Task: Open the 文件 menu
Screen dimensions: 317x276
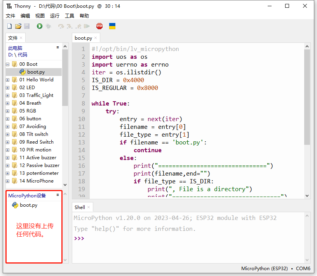Action: click(10, 16)
